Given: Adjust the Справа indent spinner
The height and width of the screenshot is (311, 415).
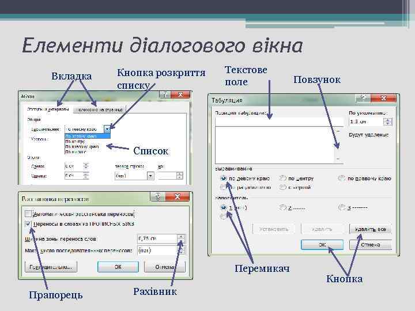Looking at the screenshot, I should 86,176.
